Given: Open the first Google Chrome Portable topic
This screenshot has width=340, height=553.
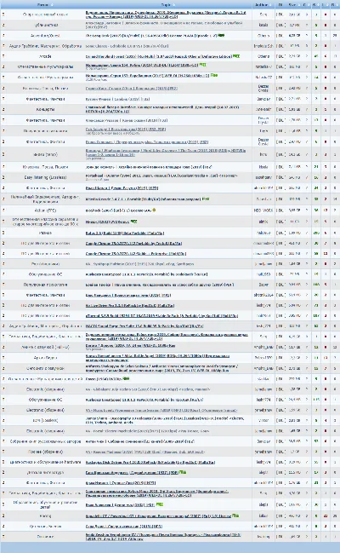Looking at the screenshot, I should click(x=133, y=244).
